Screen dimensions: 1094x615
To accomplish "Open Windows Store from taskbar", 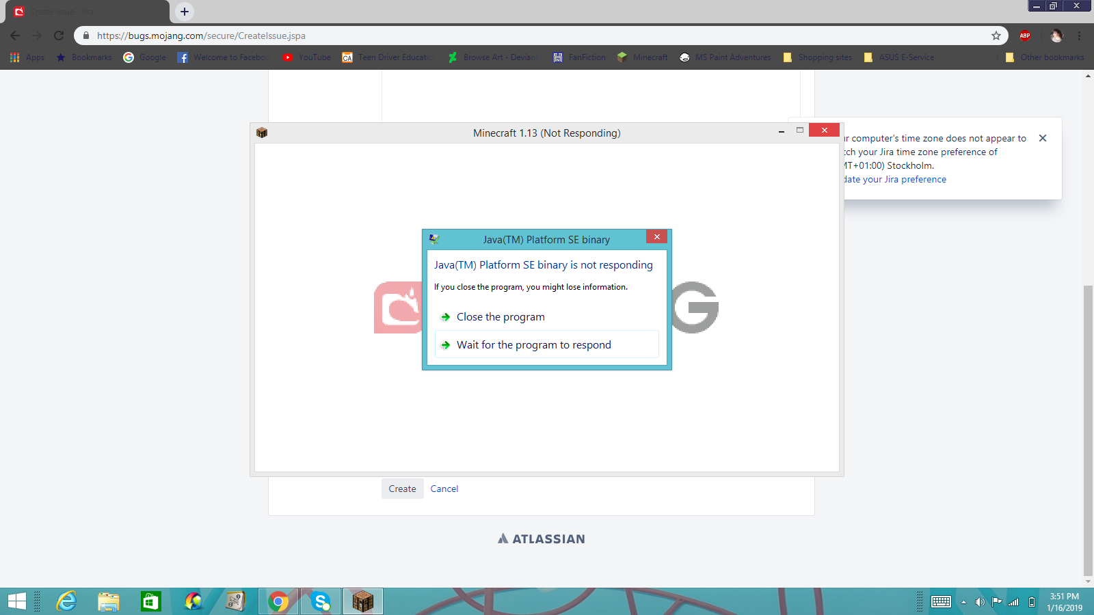I will click(150, 601).
